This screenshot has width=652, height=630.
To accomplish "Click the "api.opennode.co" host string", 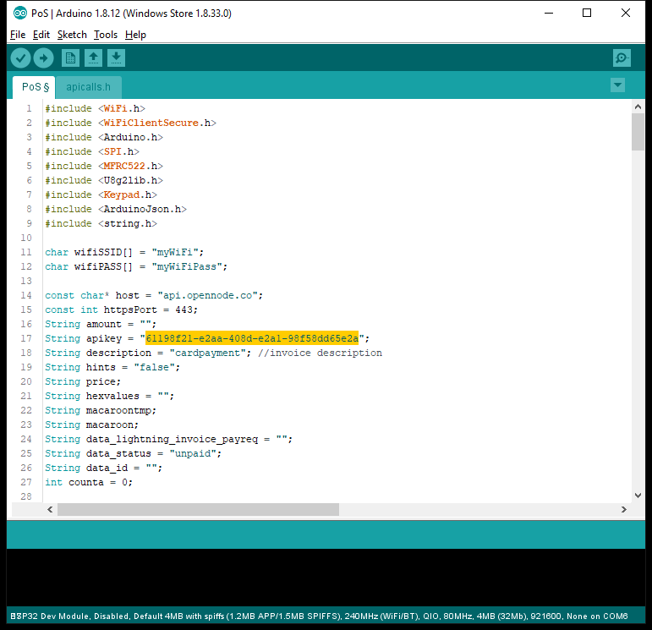I will point(208,295).
